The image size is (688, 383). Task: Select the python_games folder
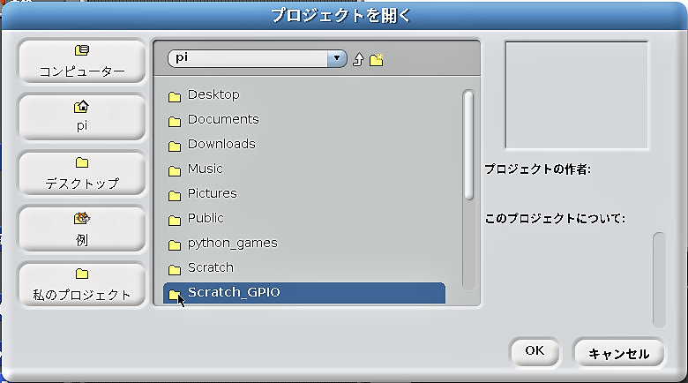[304, 243]
